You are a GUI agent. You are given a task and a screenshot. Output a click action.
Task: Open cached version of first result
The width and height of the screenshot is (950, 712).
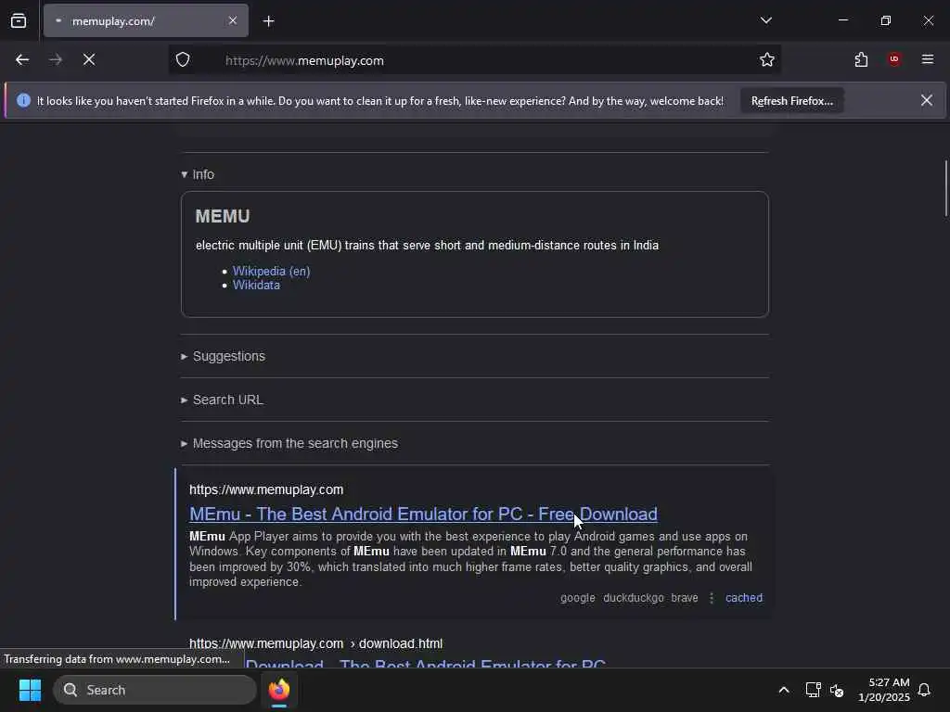743,598
